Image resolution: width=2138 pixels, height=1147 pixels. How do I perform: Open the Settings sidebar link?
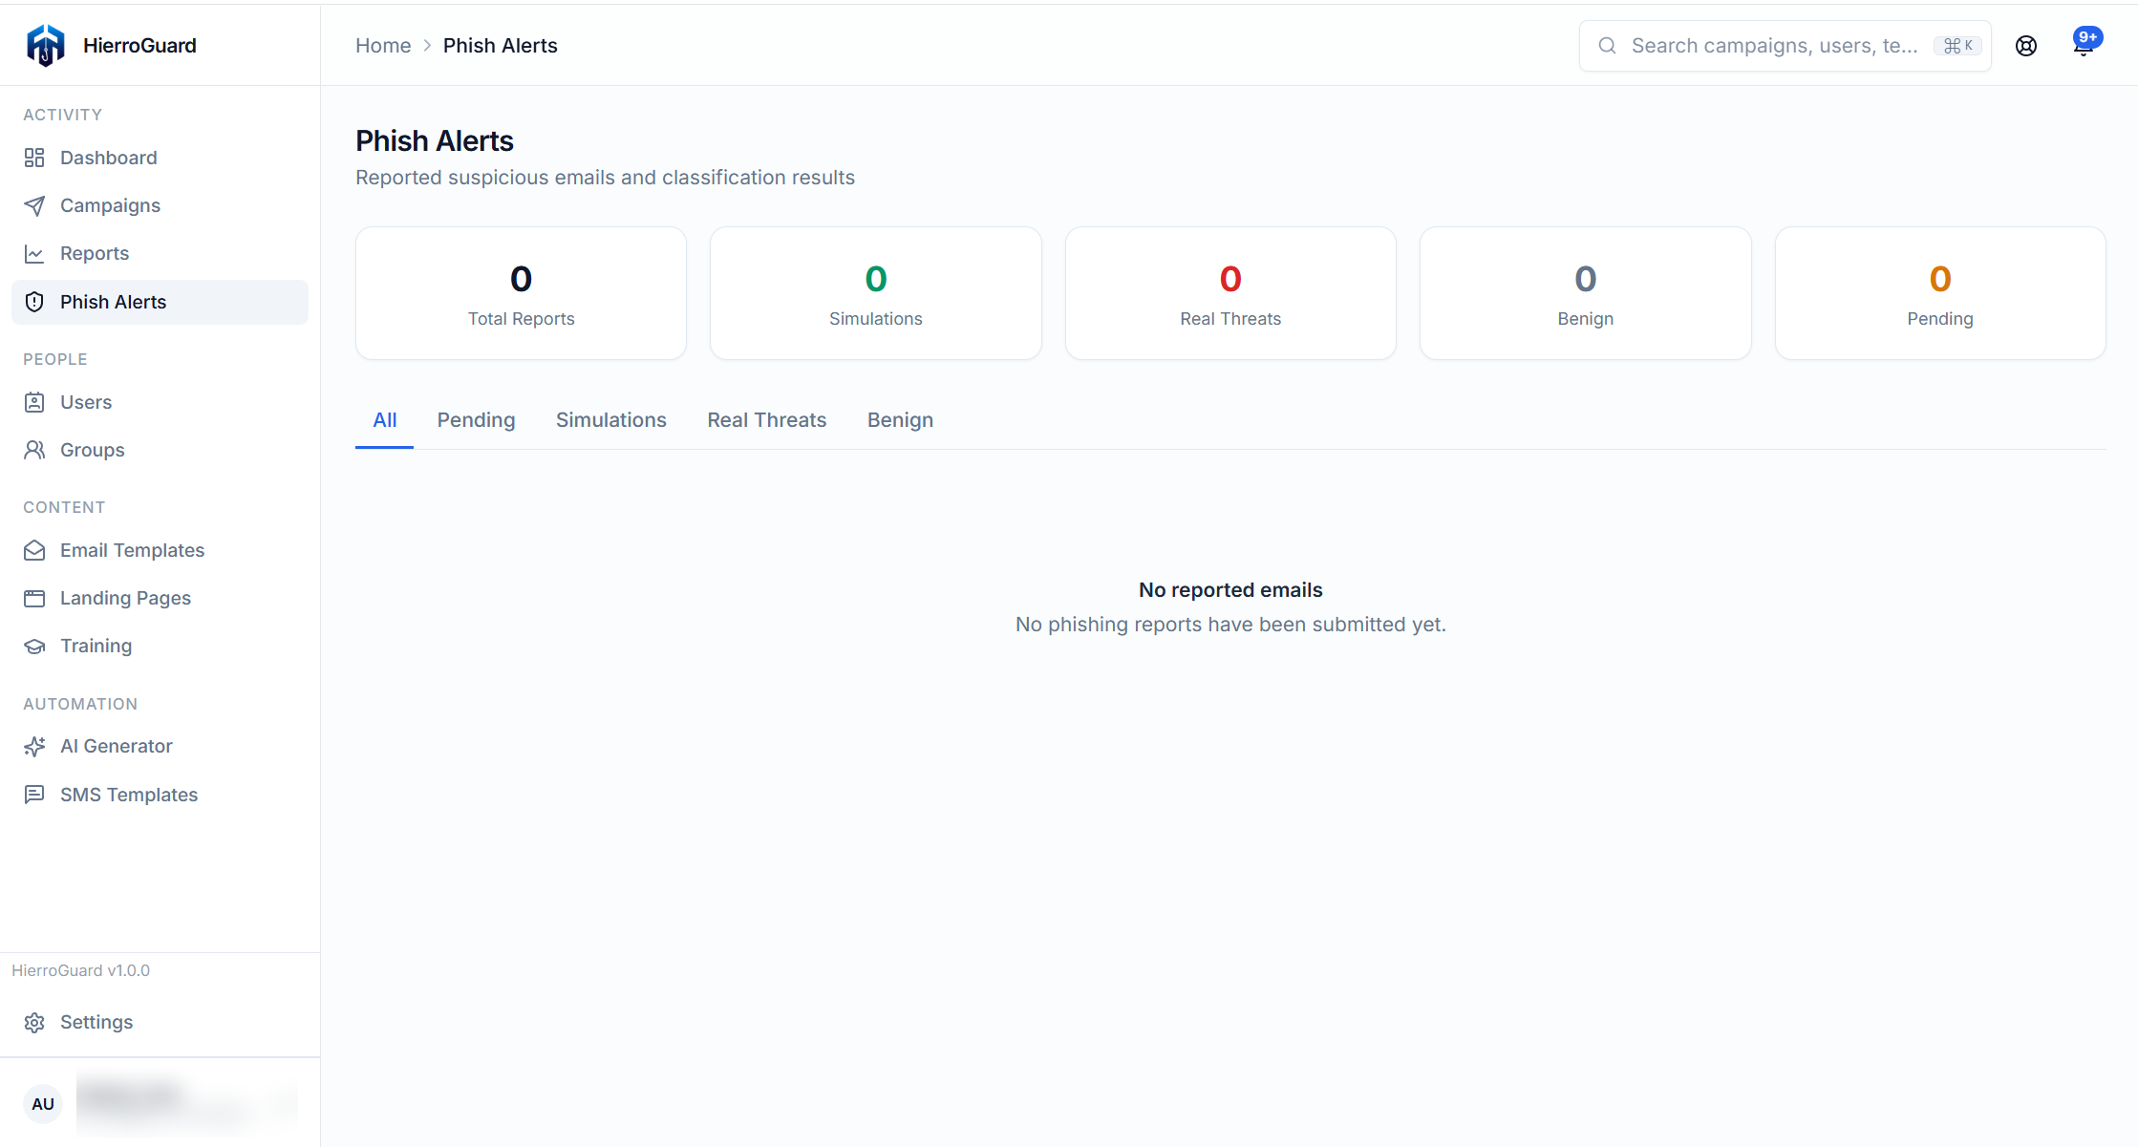(160, 1022)
